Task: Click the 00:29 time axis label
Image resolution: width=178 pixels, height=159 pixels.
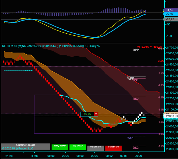Action: coord(138,156)
